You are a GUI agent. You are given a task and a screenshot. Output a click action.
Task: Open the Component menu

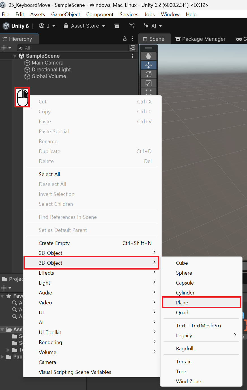(100, 14)
